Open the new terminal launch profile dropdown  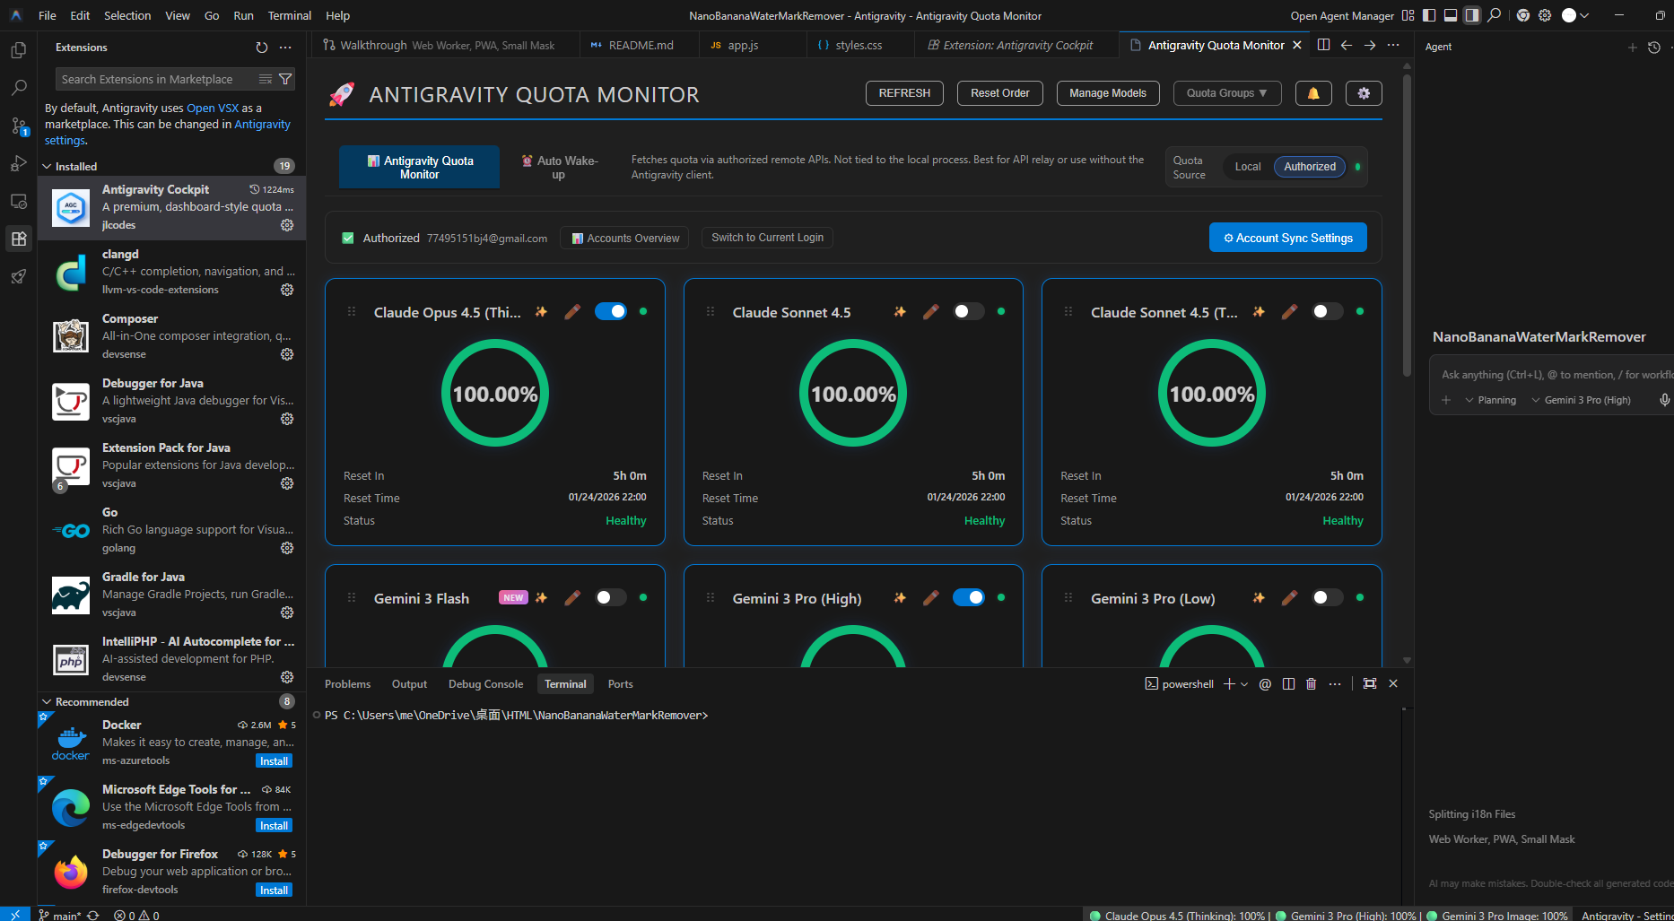coord(1244,684)
